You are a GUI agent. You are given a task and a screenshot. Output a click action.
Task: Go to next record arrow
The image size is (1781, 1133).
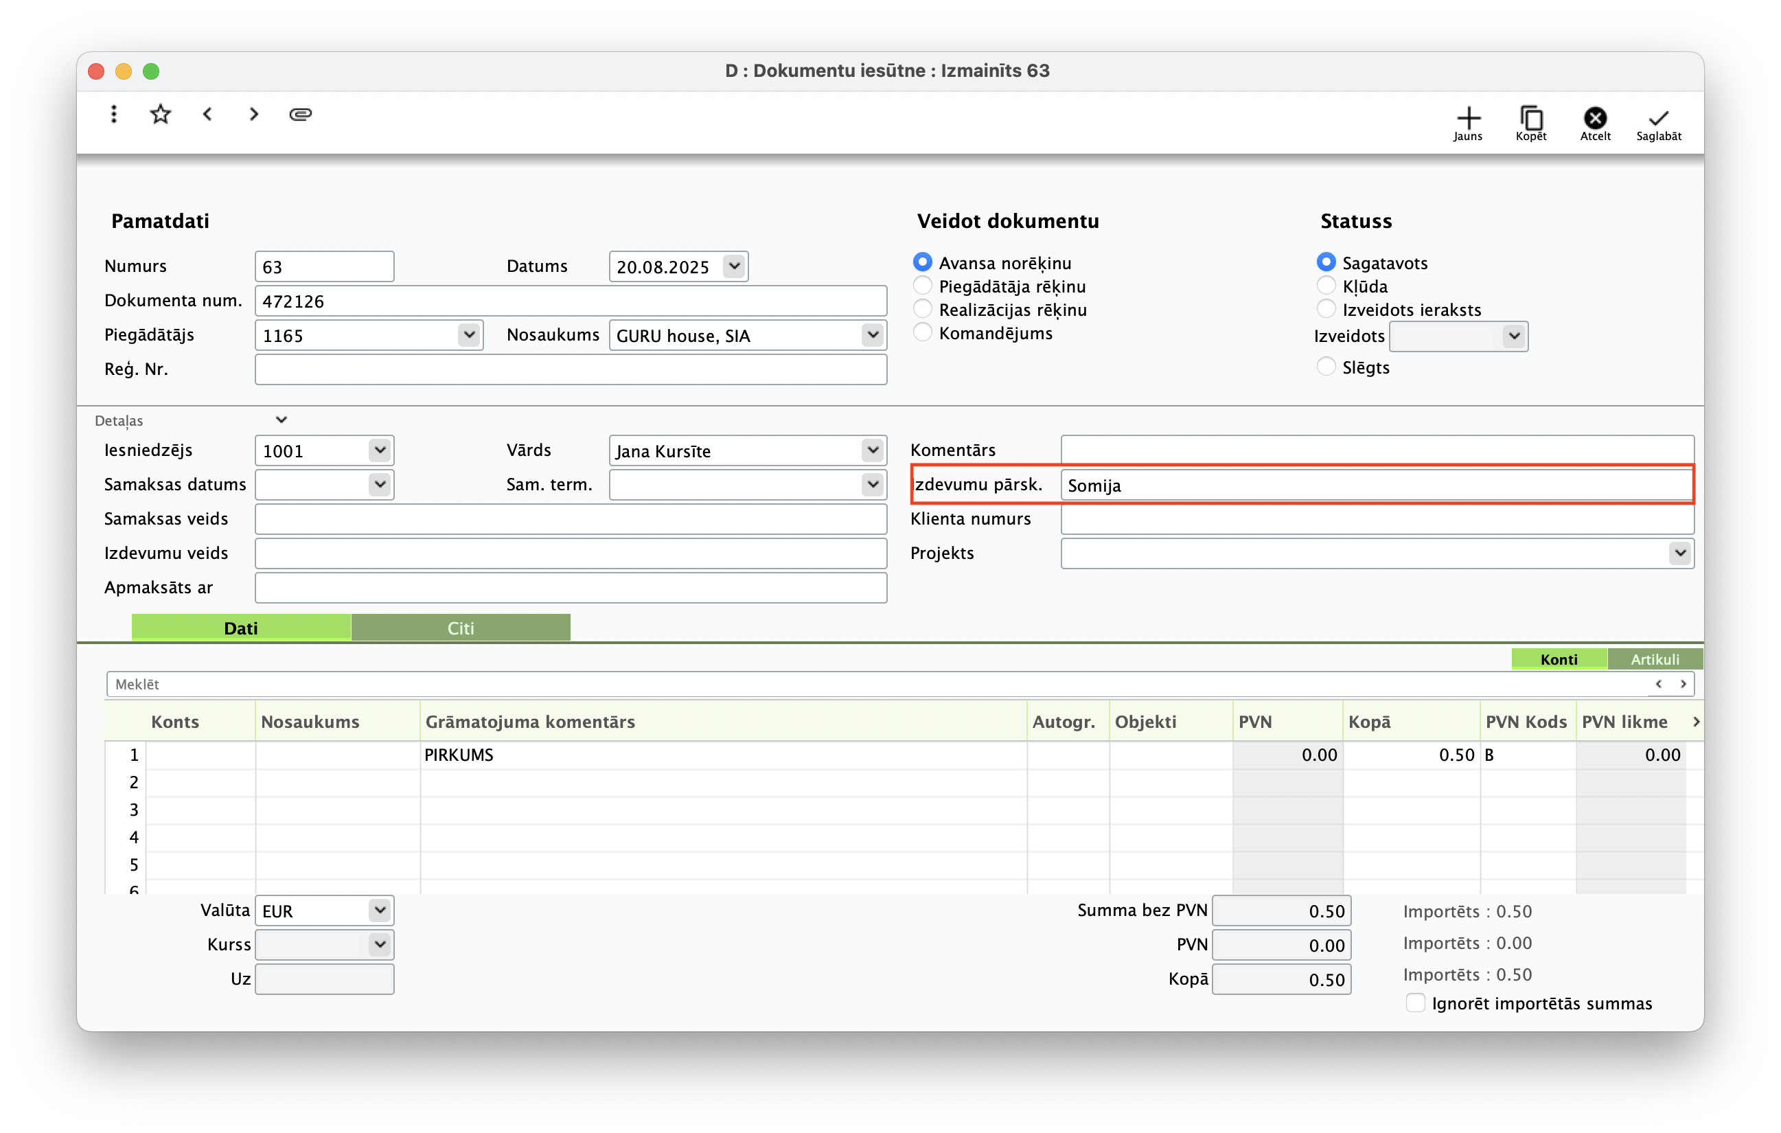click(253, 114)
